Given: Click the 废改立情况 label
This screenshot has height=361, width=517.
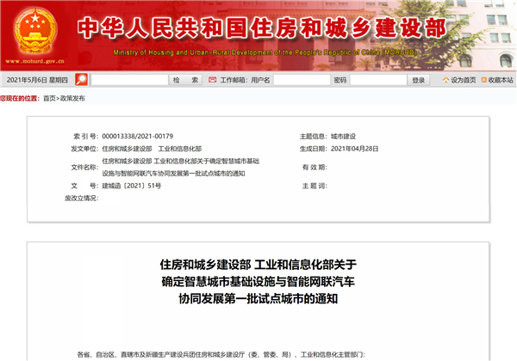Looking at the screenshot, I should (82, 198).
